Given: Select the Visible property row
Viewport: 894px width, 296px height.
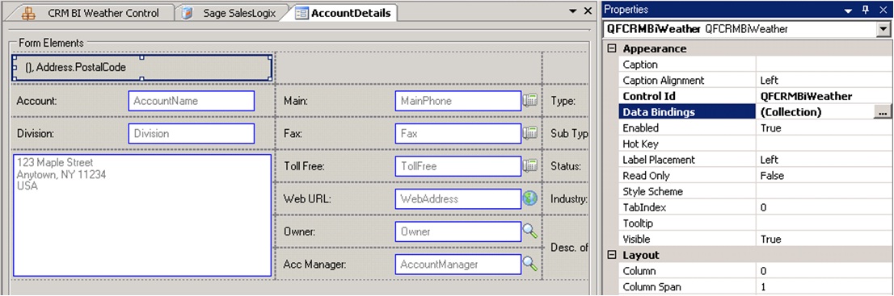Looking at the screenshot, I should (x=754, y=239).
